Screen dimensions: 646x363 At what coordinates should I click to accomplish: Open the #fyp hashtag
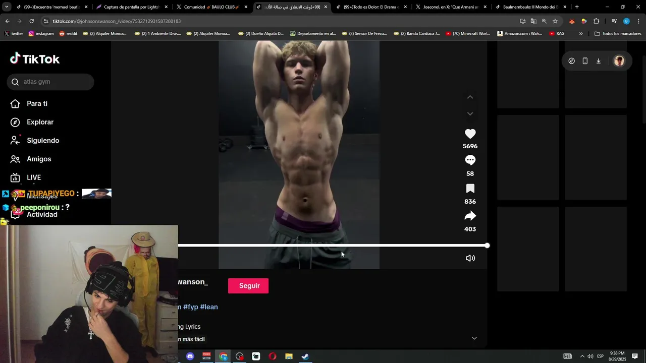pos(190,307)
